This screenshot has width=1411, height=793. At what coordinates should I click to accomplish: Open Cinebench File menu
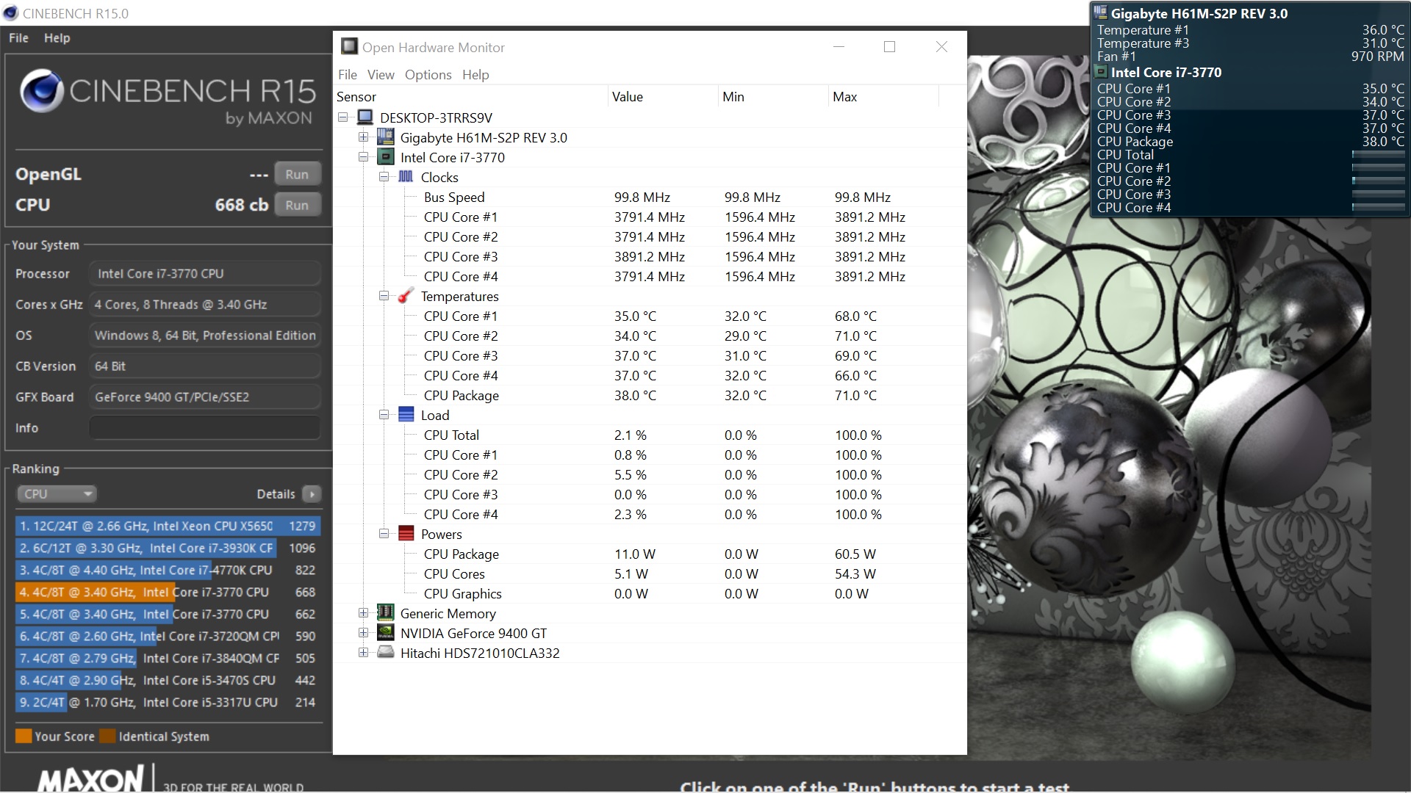click(18, 38)
